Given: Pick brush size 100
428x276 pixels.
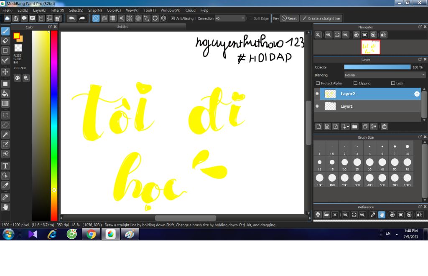Looking at the screenshot, I should [319, 180].
